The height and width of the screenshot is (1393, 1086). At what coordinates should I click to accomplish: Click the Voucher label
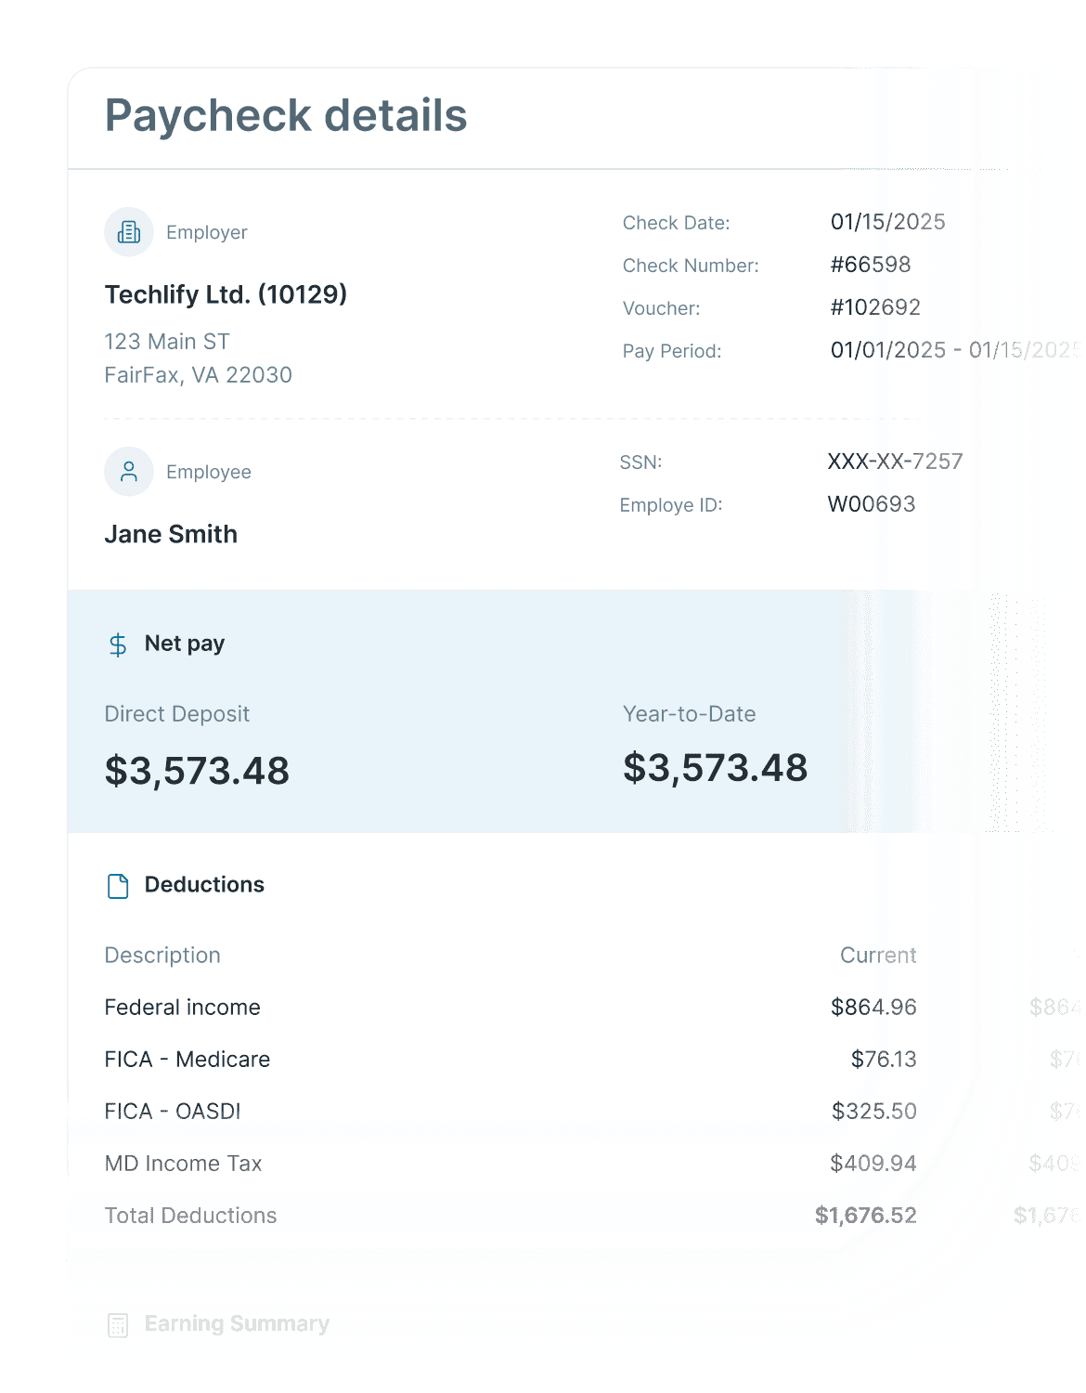click(662, 308)
